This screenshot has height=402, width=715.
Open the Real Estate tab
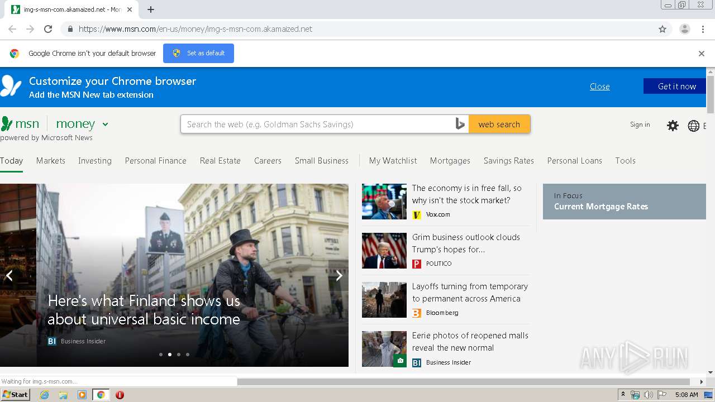(220, 161)
